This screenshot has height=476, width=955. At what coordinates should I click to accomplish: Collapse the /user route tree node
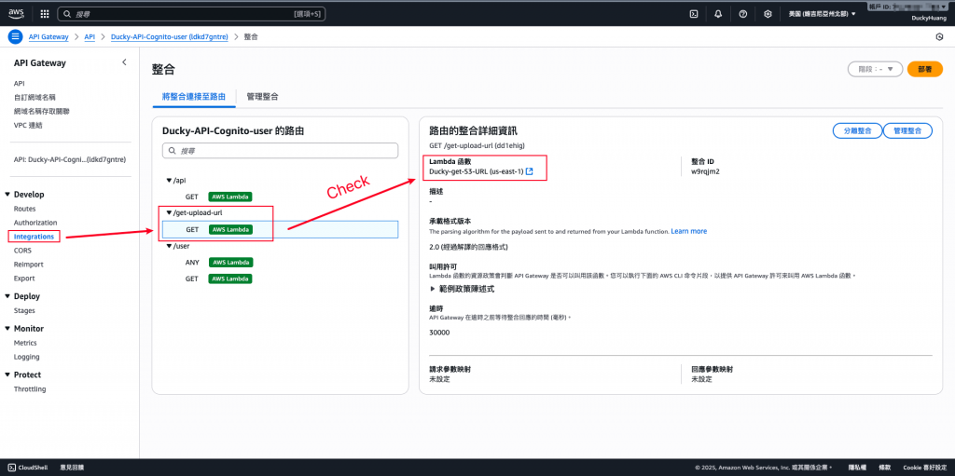point(169,246)
